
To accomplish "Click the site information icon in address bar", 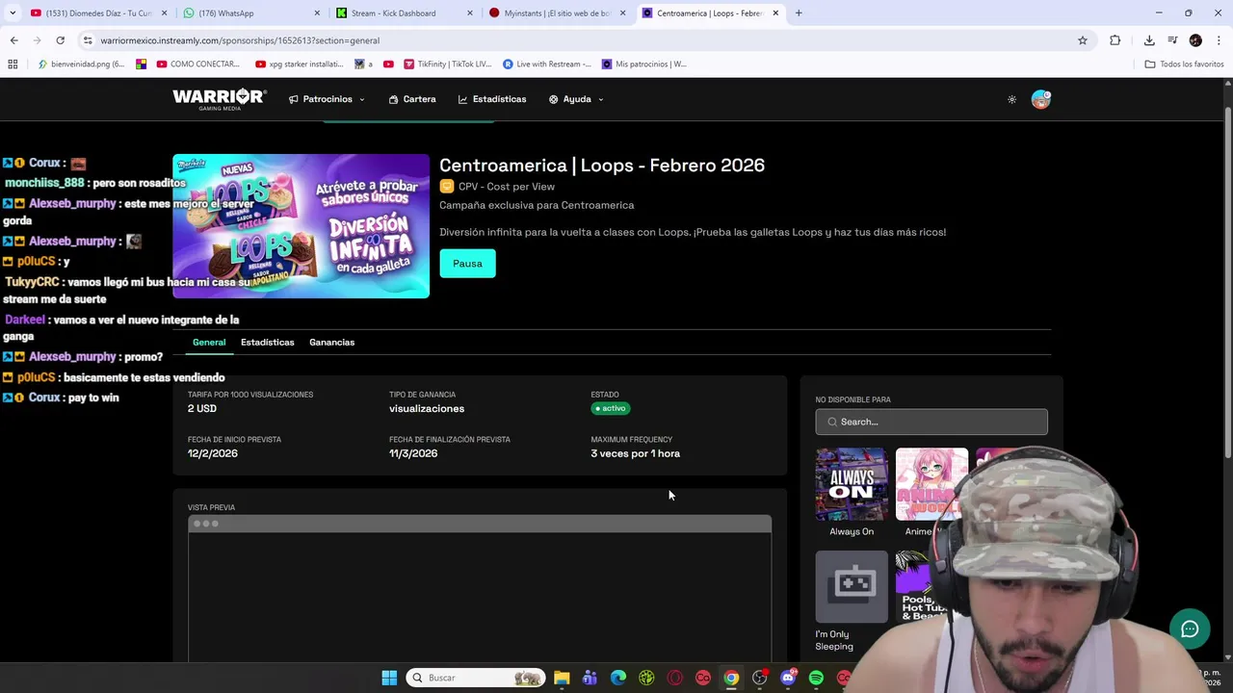I will [88, 40].
